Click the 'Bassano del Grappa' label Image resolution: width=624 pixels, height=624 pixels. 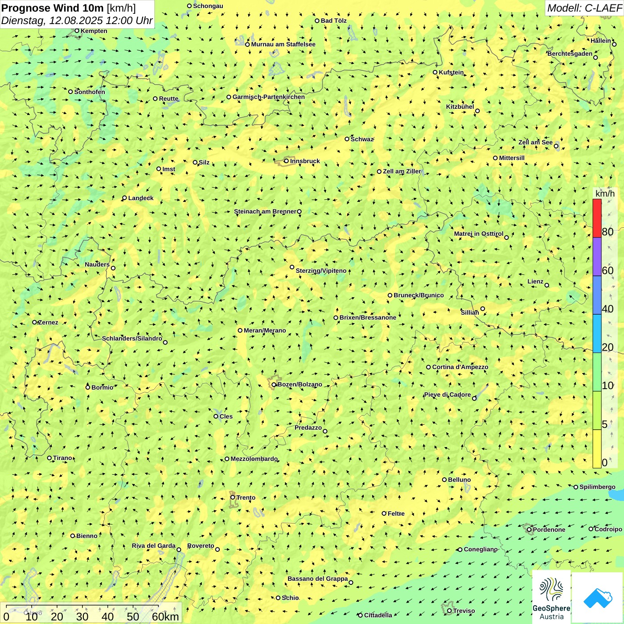coord(318,579)
